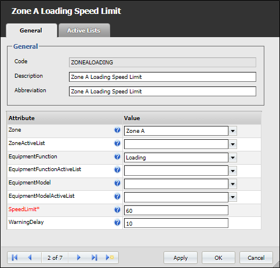Create a new record with star arrow
This screenshot has width=280, height=268.
(110, 258)
